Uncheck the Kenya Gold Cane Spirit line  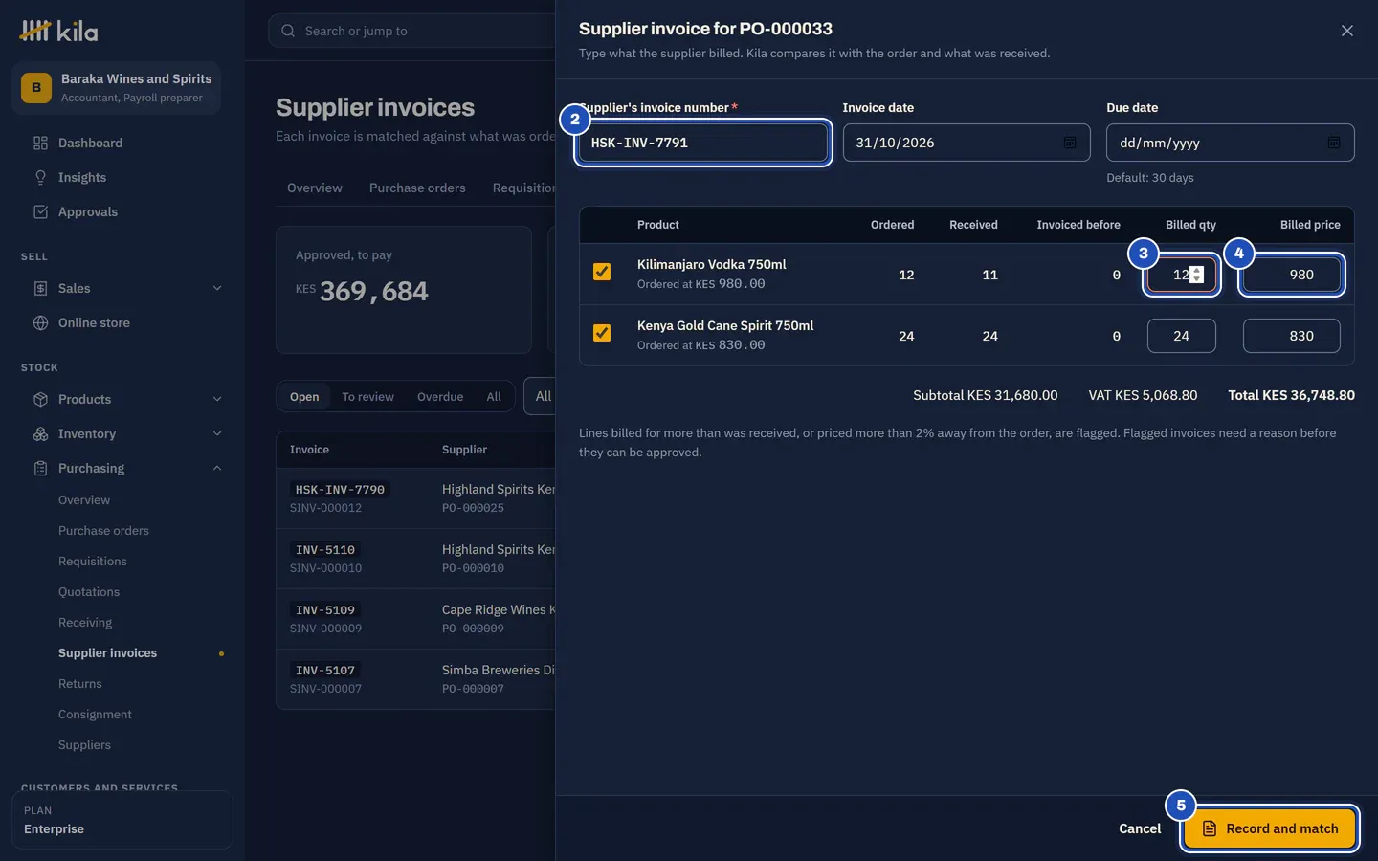click(602, 333)
